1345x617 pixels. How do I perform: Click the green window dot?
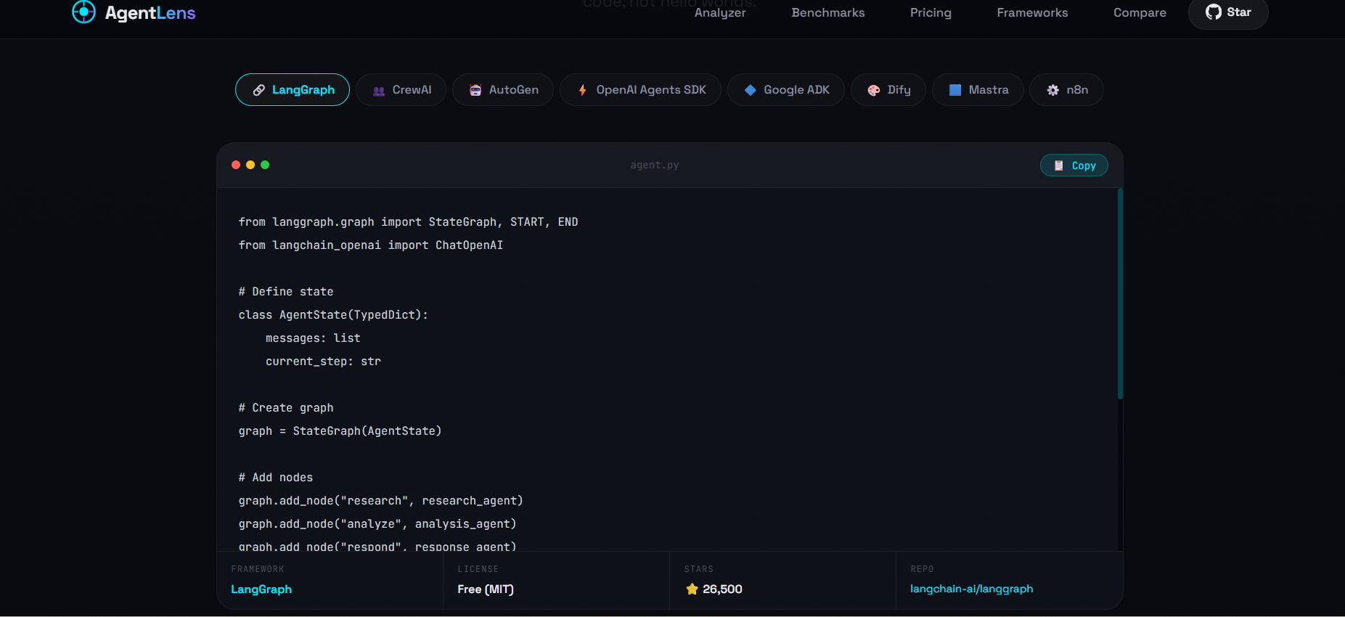[x=265, y=165]
